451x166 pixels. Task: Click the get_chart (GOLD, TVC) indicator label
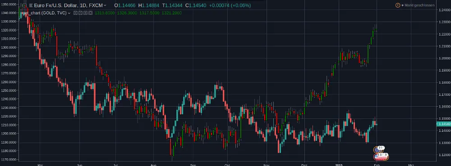[x=45, y=13]
